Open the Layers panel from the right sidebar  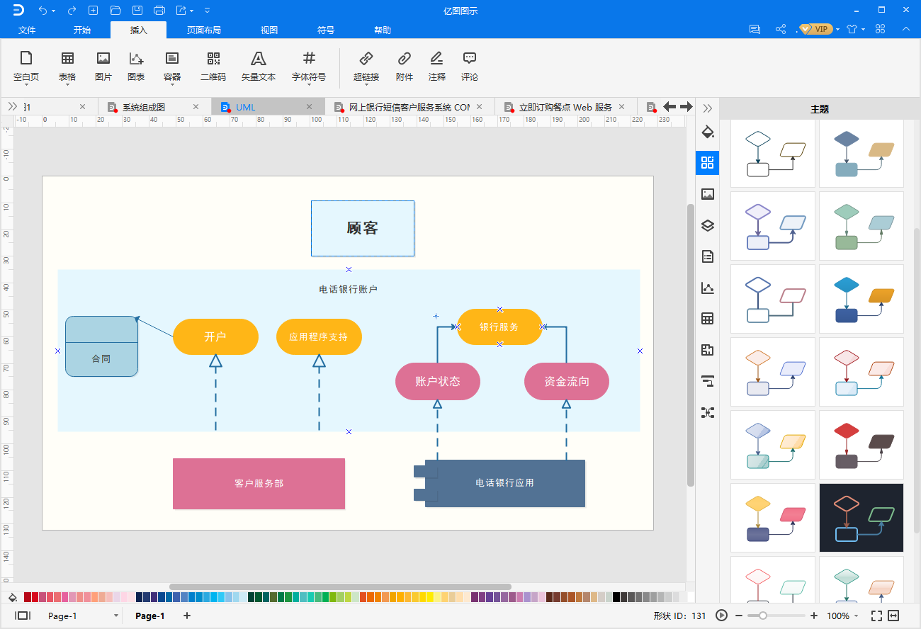coord(707,225)
